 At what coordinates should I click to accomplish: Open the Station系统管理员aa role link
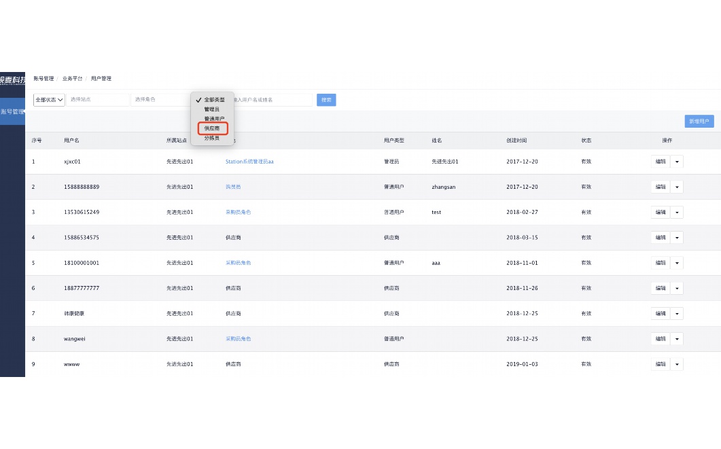[x=249, y=162]
